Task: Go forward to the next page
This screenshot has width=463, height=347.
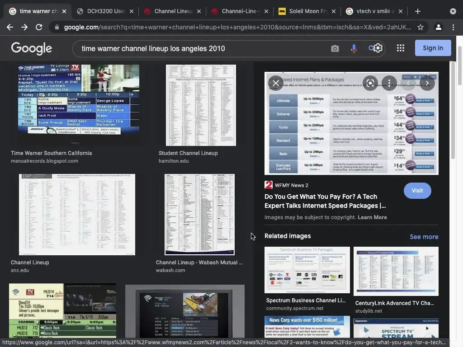Action: coord(24,27)
